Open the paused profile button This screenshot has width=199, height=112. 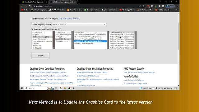pyautogui.click(x=170, y=6)
